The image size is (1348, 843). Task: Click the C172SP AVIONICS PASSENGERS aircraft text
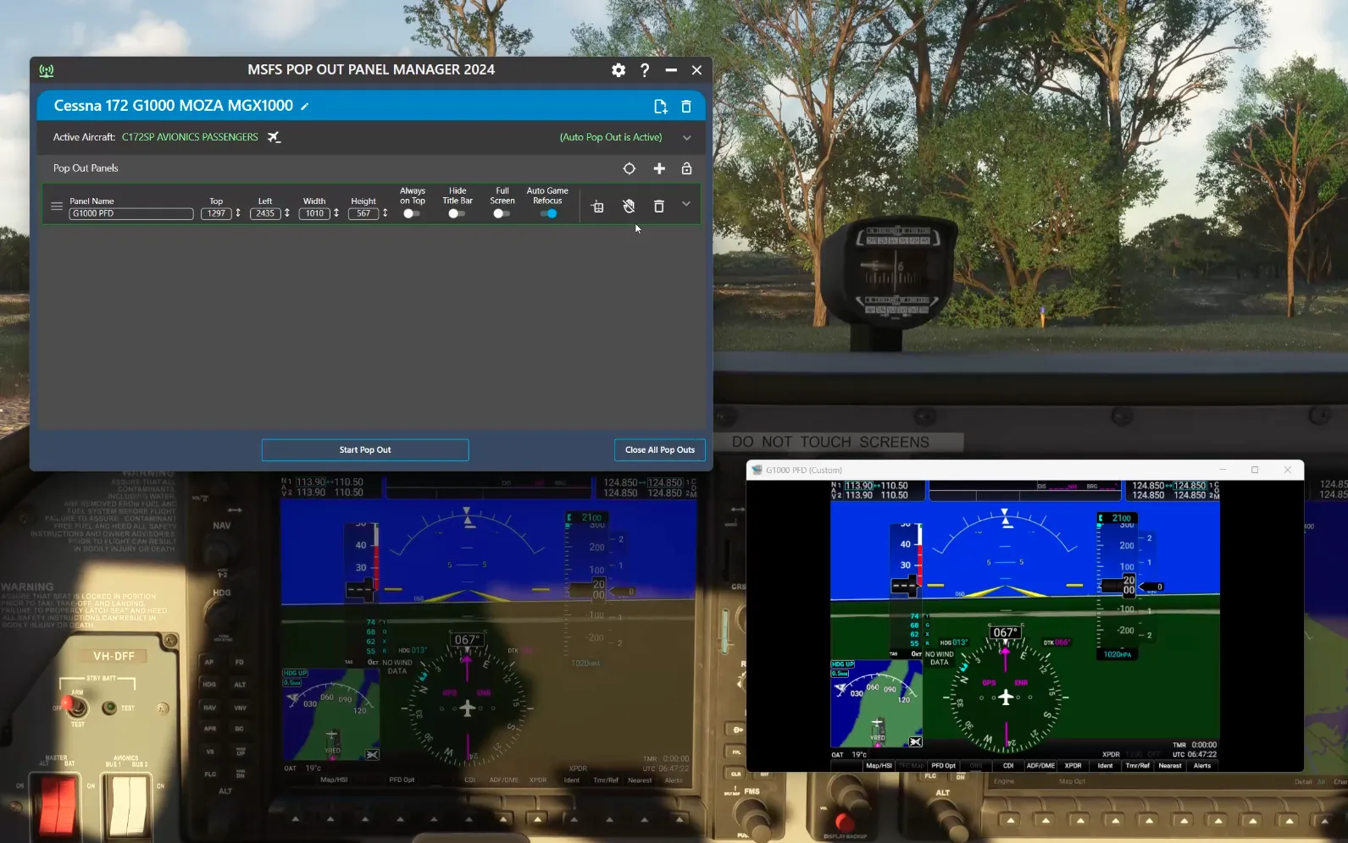(x=190, y=137)
